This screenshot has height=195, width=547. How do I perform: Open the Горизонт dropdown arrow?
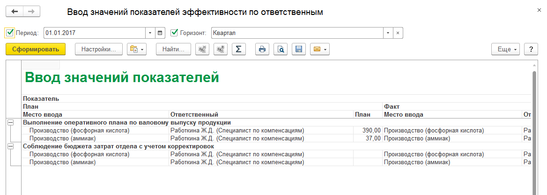(x=388, y=33)
